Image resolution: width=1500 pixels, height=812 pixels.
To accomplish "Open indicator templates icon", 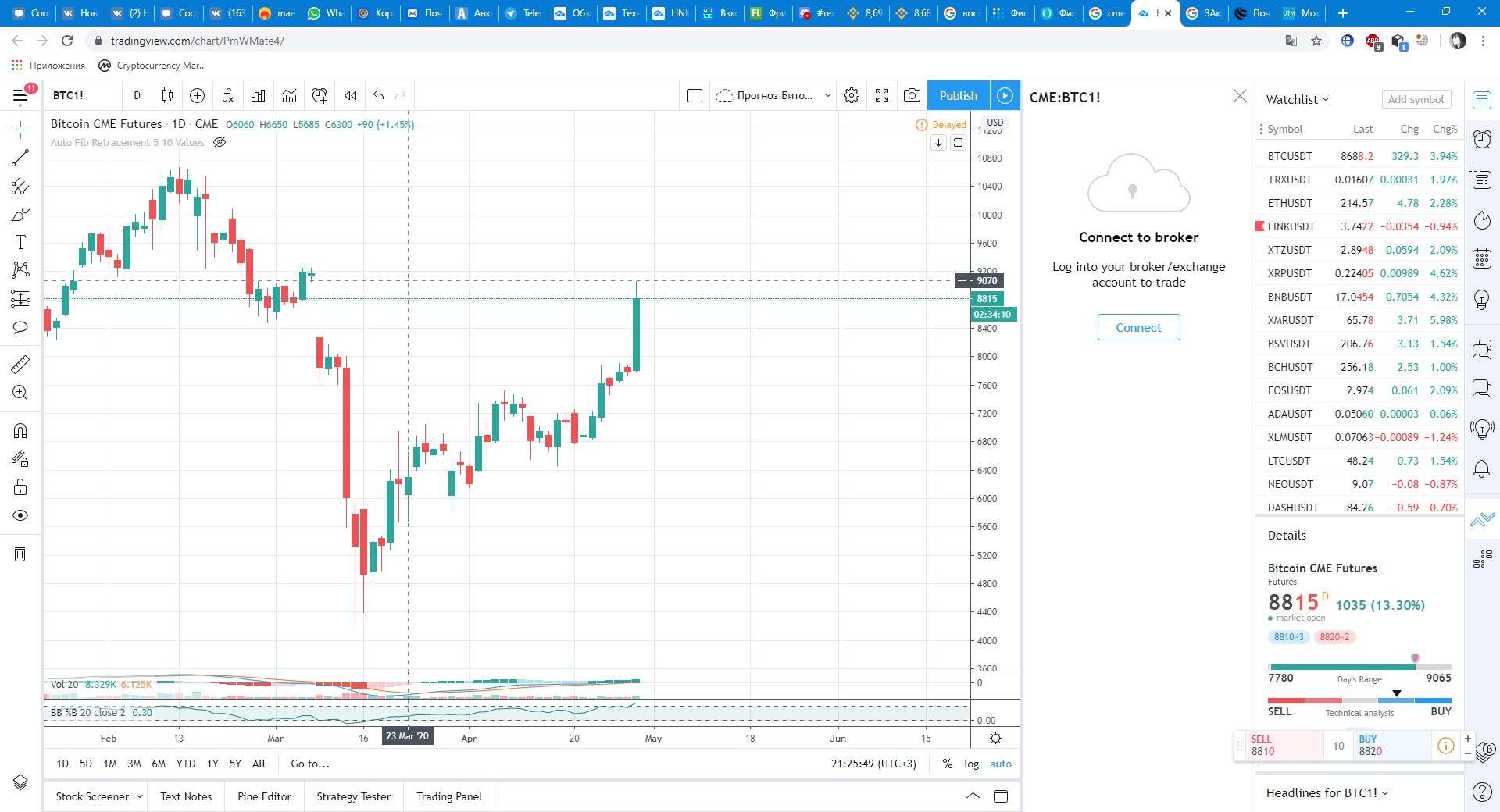I will [289, 95].
